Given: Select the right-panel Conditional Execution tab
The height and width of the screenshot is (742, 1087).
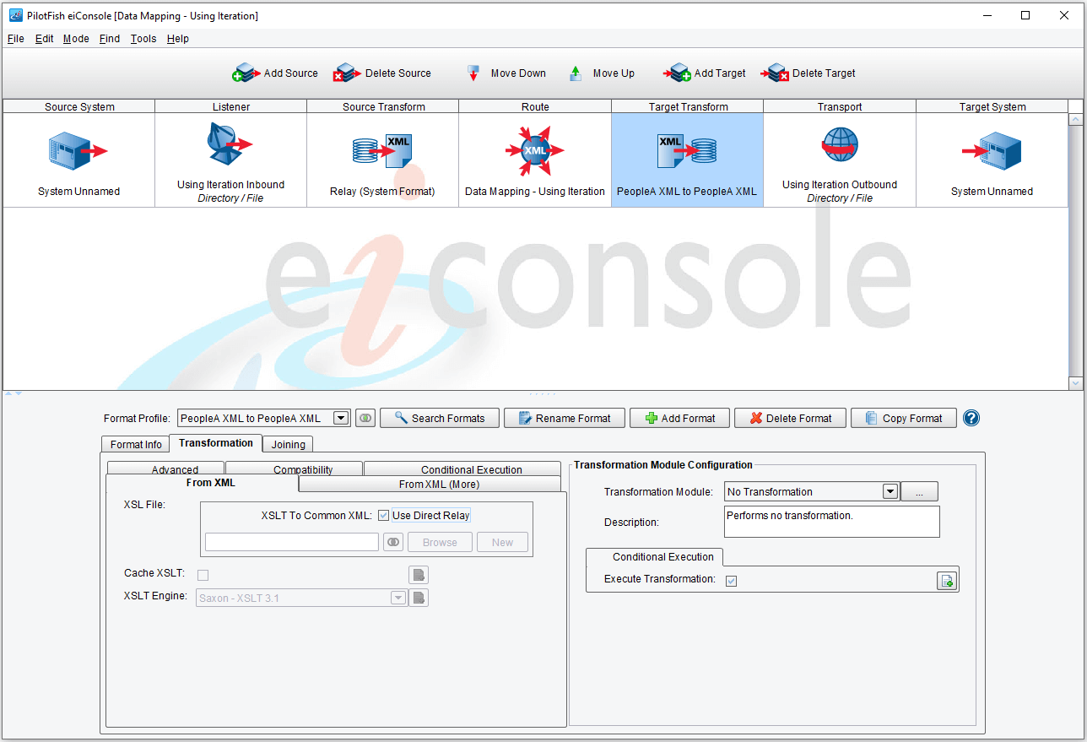Looking at the screenshot, I should 655,557.
